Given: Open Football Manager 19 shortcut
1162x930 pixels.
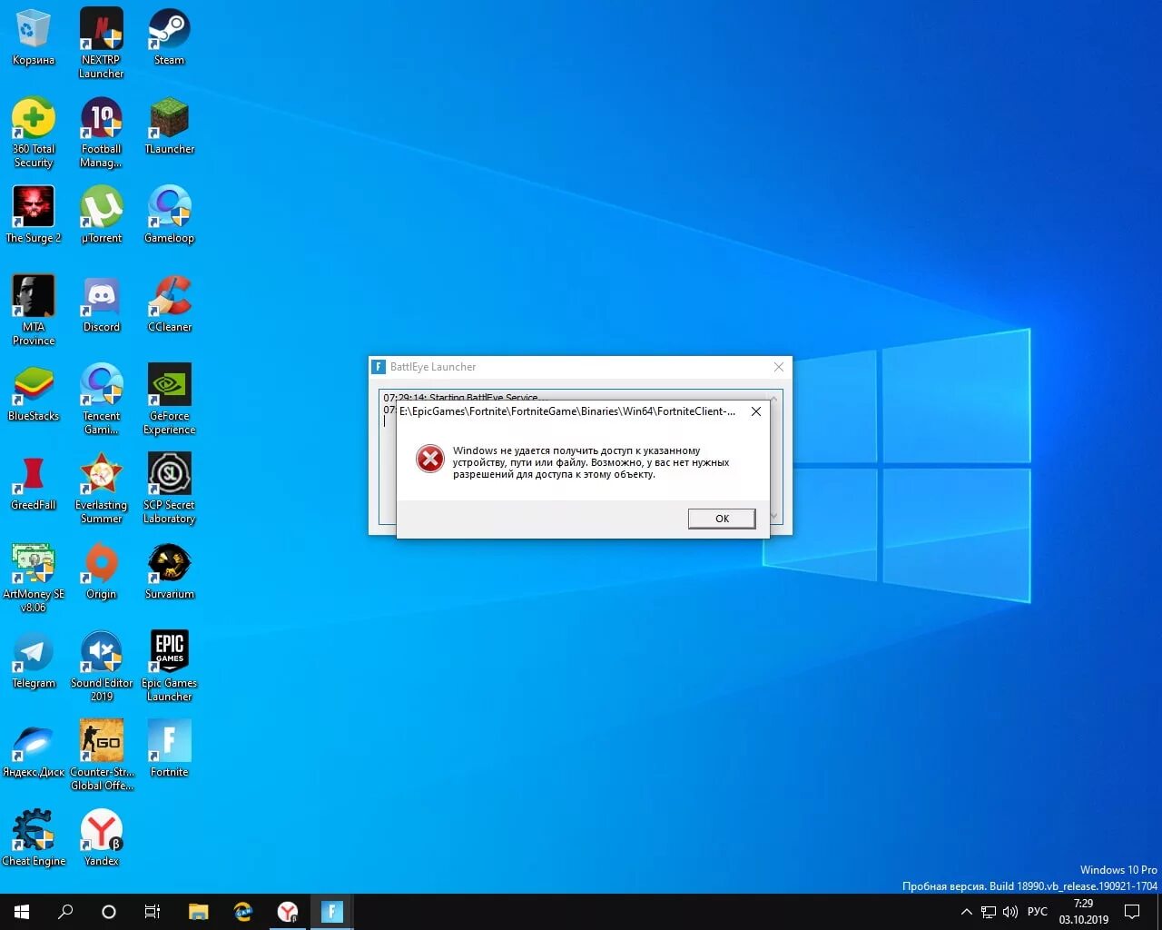Looking at the screenshot, I should pos(102,132).
